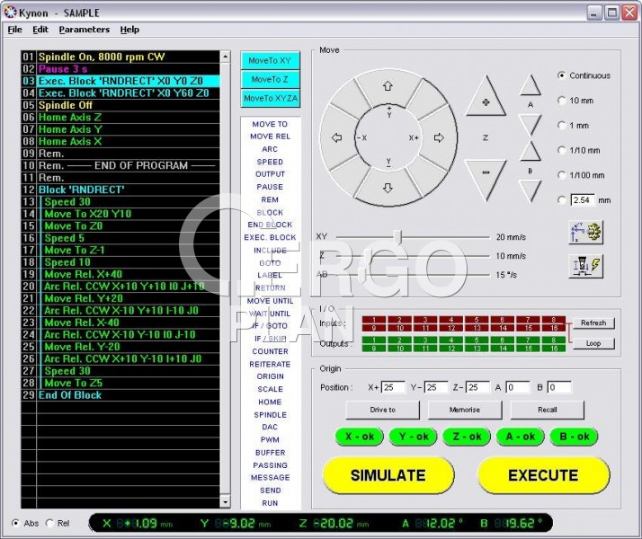This screenshot has width=642, height=539.
Task: Click the custom step 2.54 input field
Action: click(583, 200)
